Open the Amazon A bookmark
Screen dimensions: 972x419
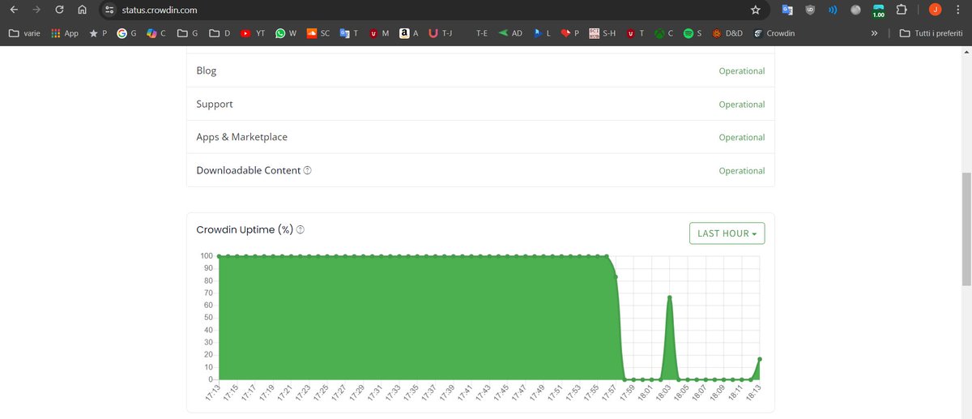[409, 33]
